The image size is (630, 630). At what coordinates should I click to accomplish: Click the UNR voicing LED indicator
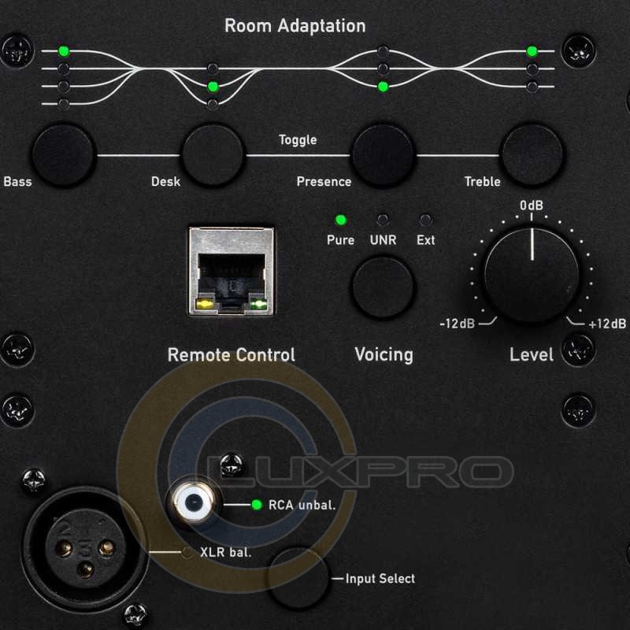click(x=383, y=220)
